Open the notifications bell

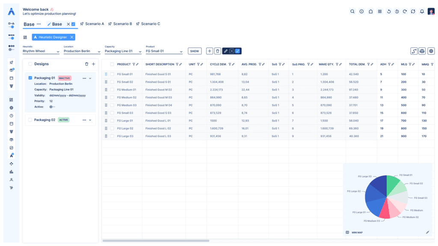[422, 12]
